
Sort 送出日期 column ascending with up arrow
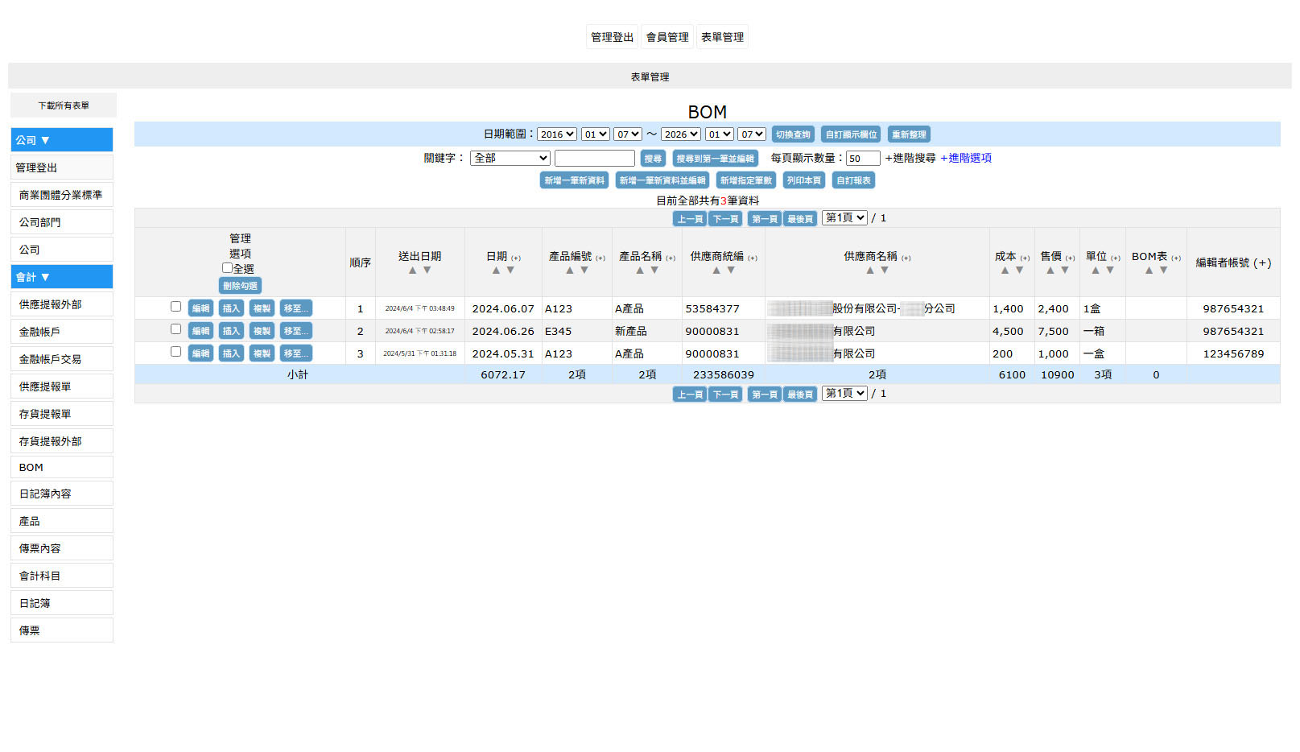(x=413, y=271)
